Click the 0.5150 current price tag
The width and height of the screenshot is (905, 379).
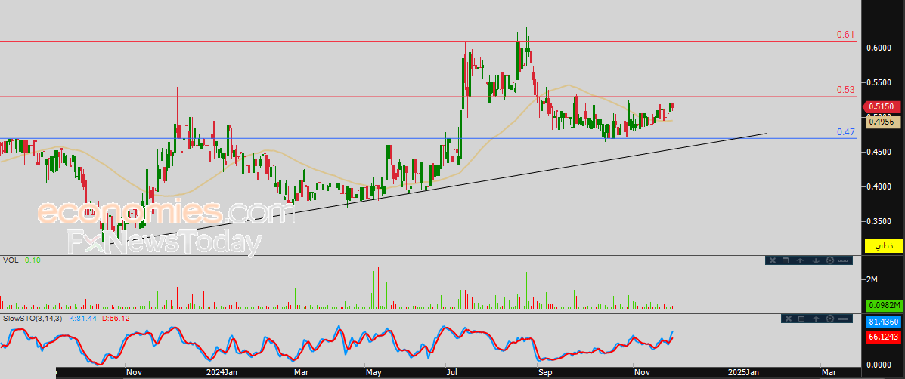883,106
